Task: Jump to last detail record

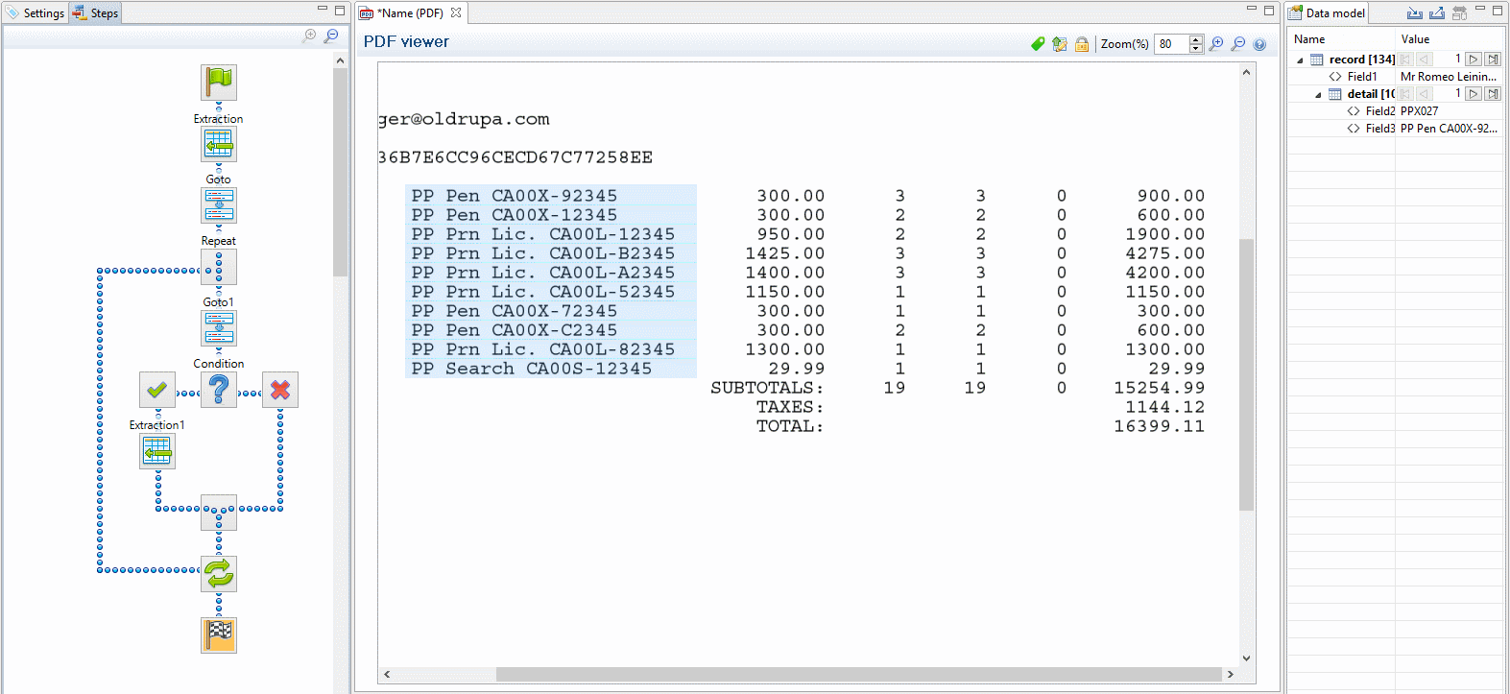Action: [x=1493, y=94]
